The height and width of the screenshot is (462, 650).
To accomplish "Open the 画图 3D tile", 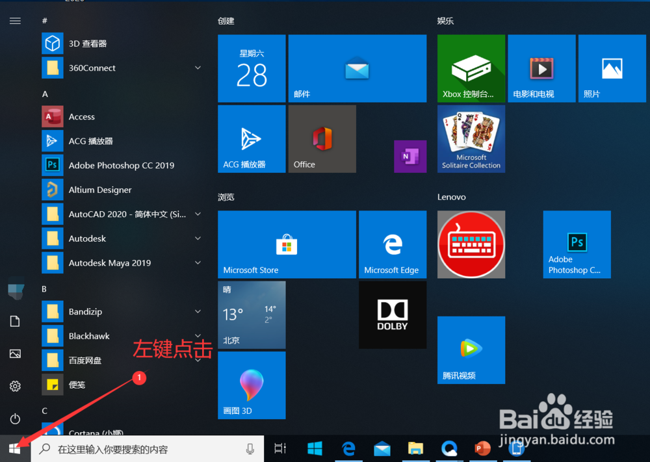I will pyautogui.click(x=252, y=385).
